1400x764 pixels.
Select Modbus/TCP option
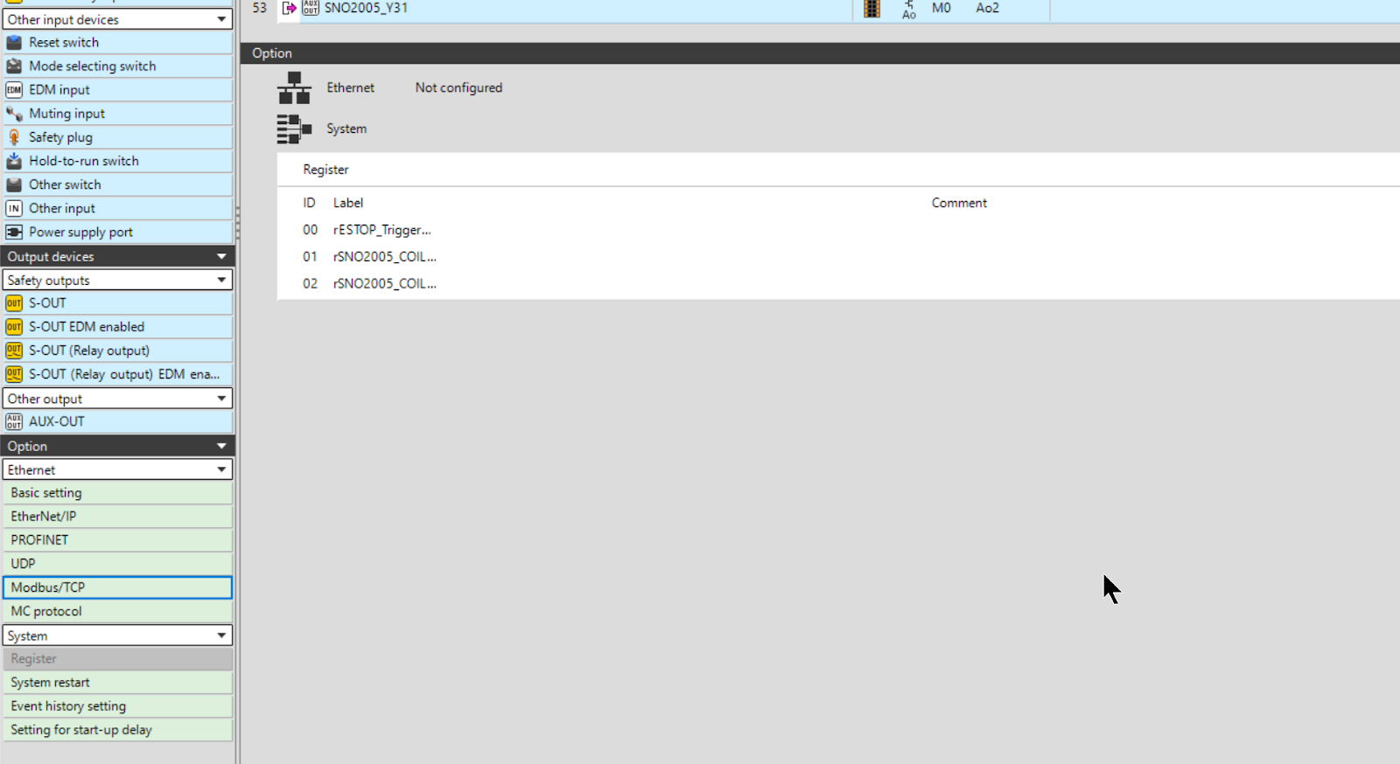pos(117,587)
